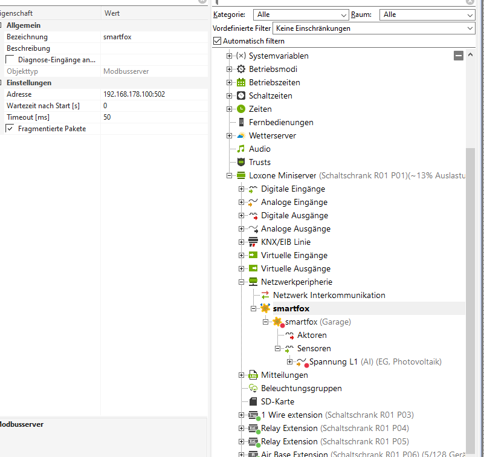Uncheck the Fragmentierte Pakete checkbox
This screenshot has height=457, width=484.
point(10,128)
